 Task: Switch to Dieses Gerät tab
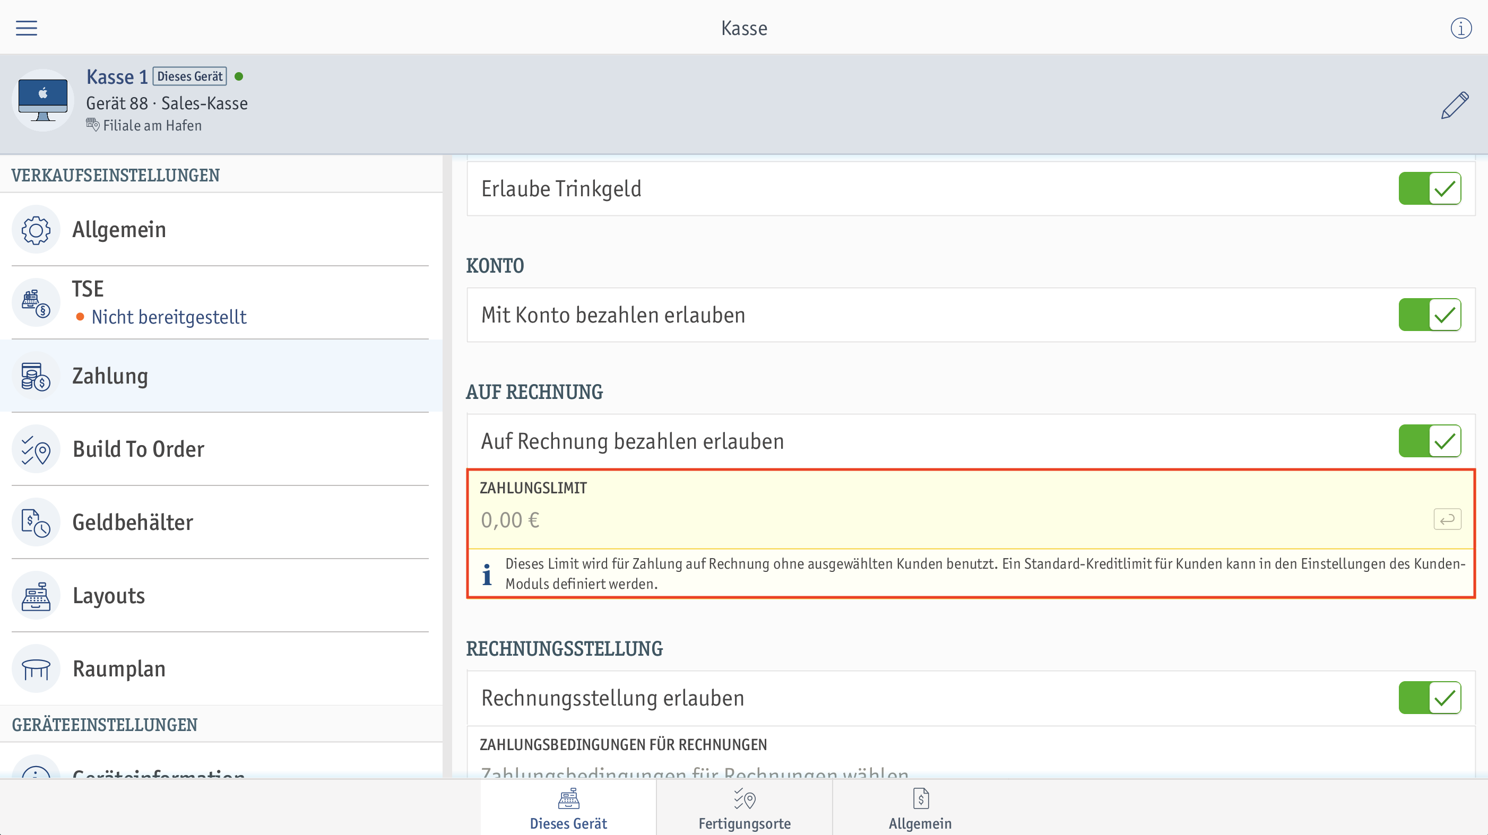[x=568, y=807]
